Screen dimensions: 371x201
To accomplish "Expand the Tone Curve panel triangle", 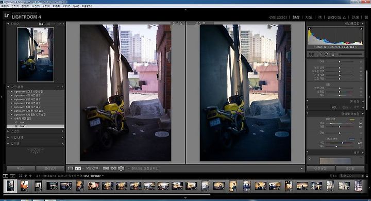I will (x=363, y=102).
